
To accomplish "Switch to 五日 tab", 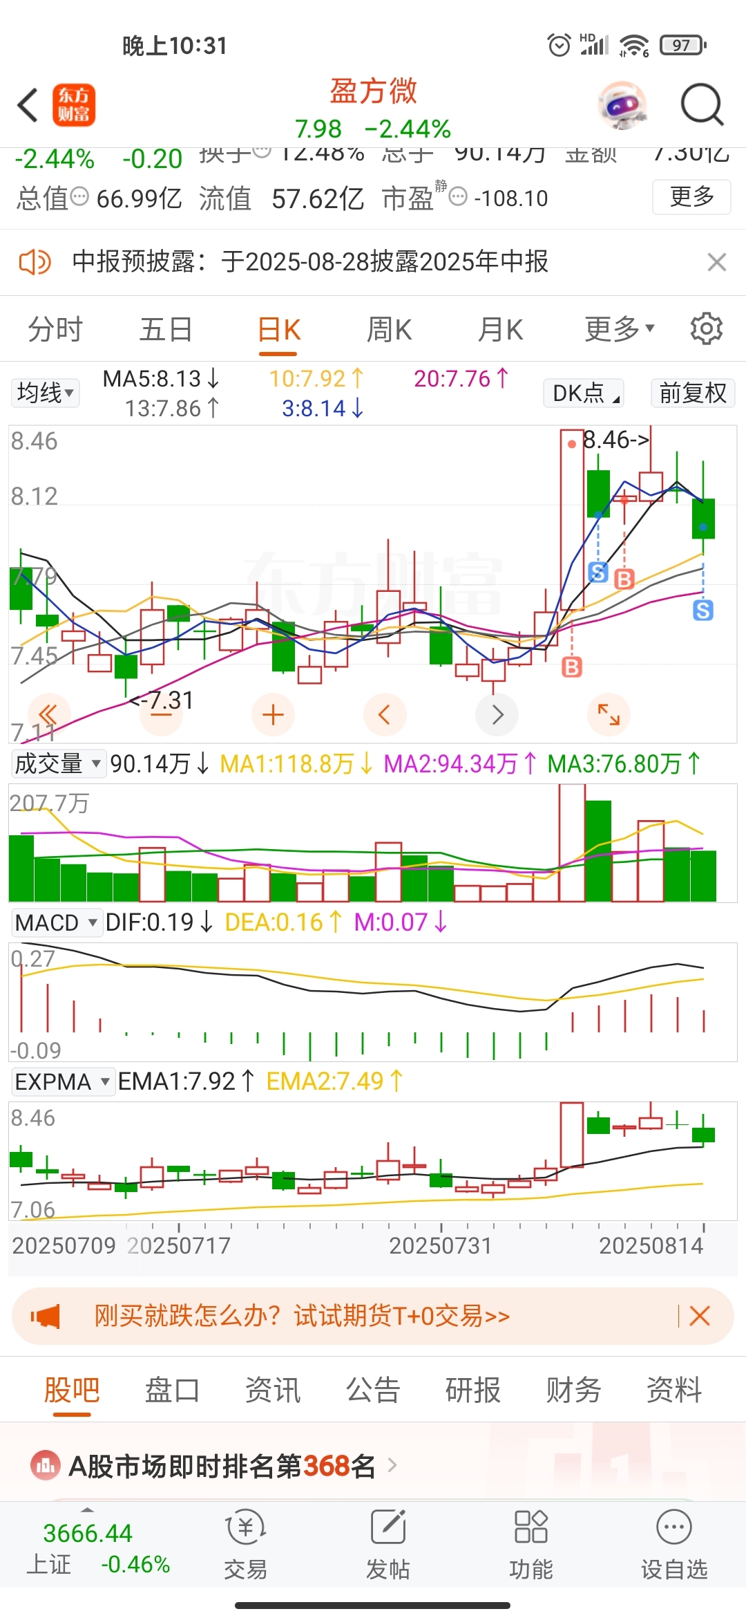I will pyautogui.click(x=166, y=329).
